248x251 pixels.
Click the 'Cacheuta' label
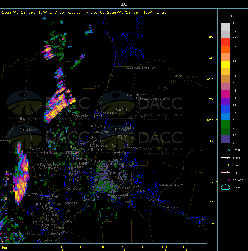click(x=51, y=168)
